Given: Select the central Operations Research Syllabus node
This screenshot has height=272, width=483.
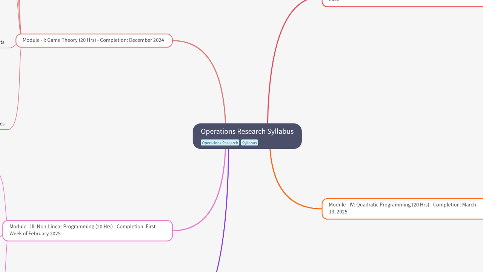Looking at the screenshot, I should point(247,136).
